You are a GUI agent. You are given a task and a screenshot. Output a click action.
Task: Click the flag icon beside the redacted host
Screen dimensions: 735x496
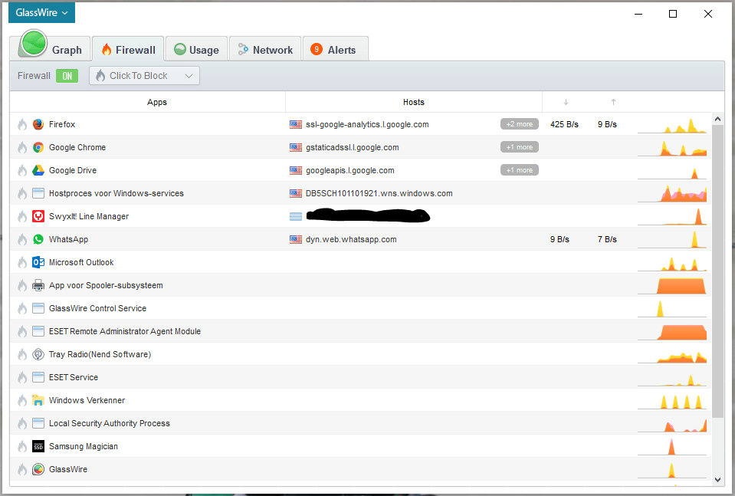pos(296,216)
